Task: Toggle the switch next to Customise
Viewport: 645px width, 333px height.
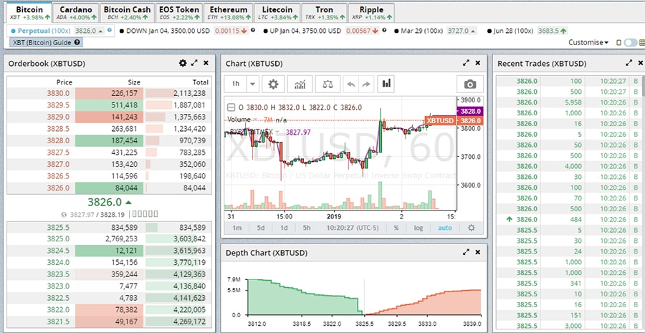Action: tap(630, 43)
